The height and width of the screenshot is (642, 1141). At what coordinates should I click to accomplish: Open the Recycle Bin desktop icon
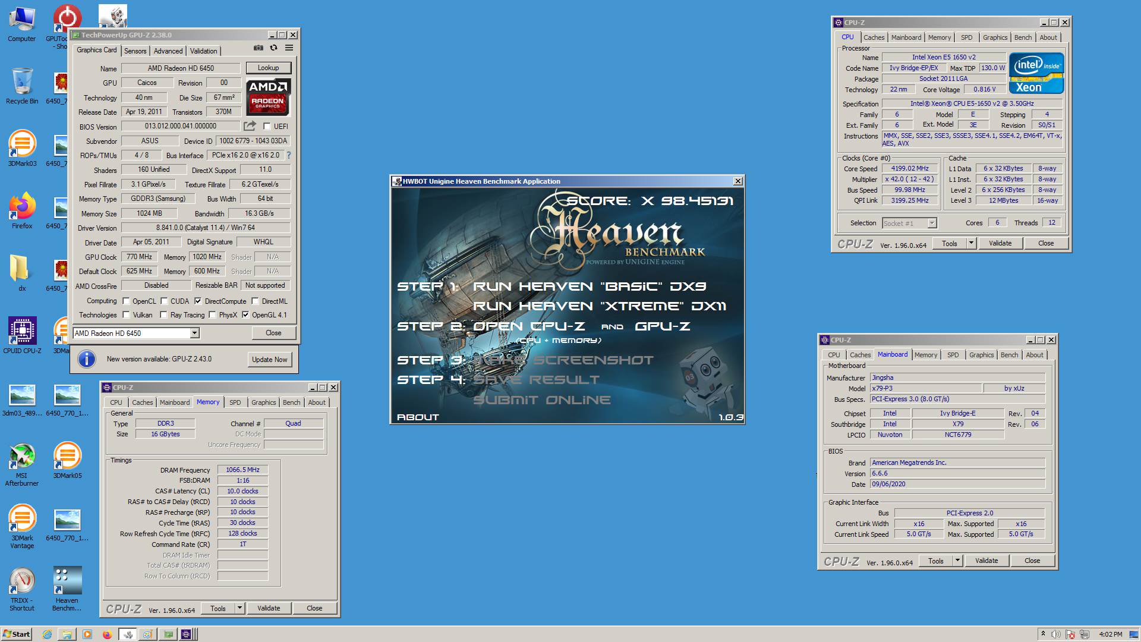coord(22,87)
